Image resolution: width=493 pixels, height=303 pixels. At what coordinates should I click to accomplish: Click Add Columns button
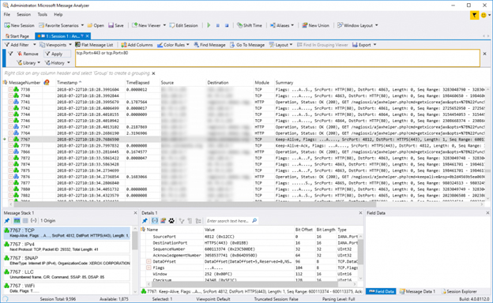tap(137, 45)
